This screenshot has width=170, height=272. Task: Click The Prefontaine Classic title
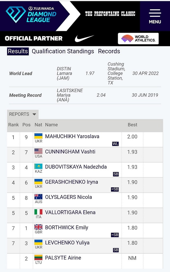coord(110,14)
